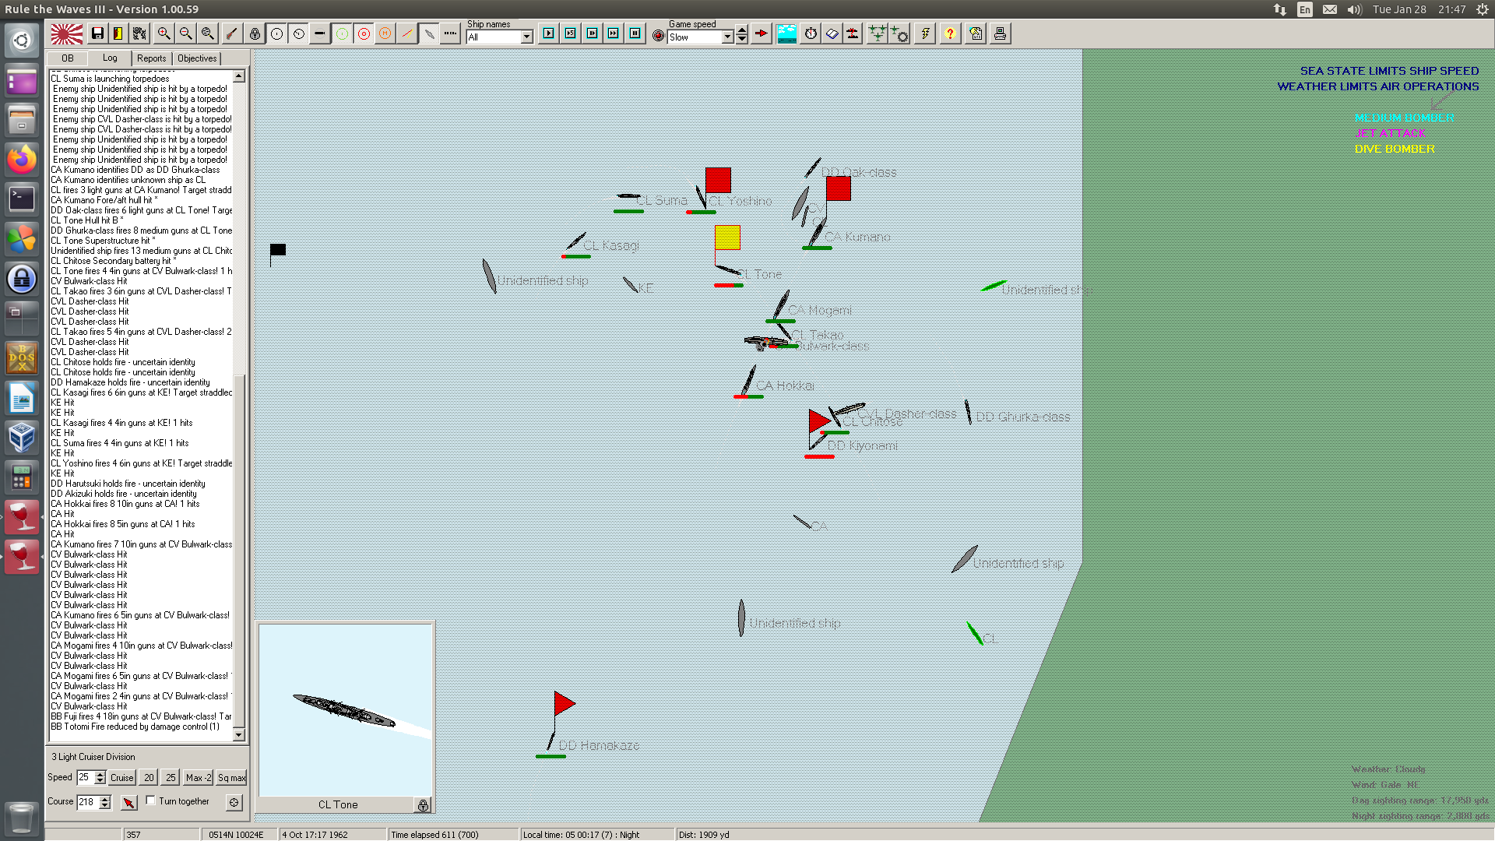
Task: Click the Cruise speed button
Action: 121,777
